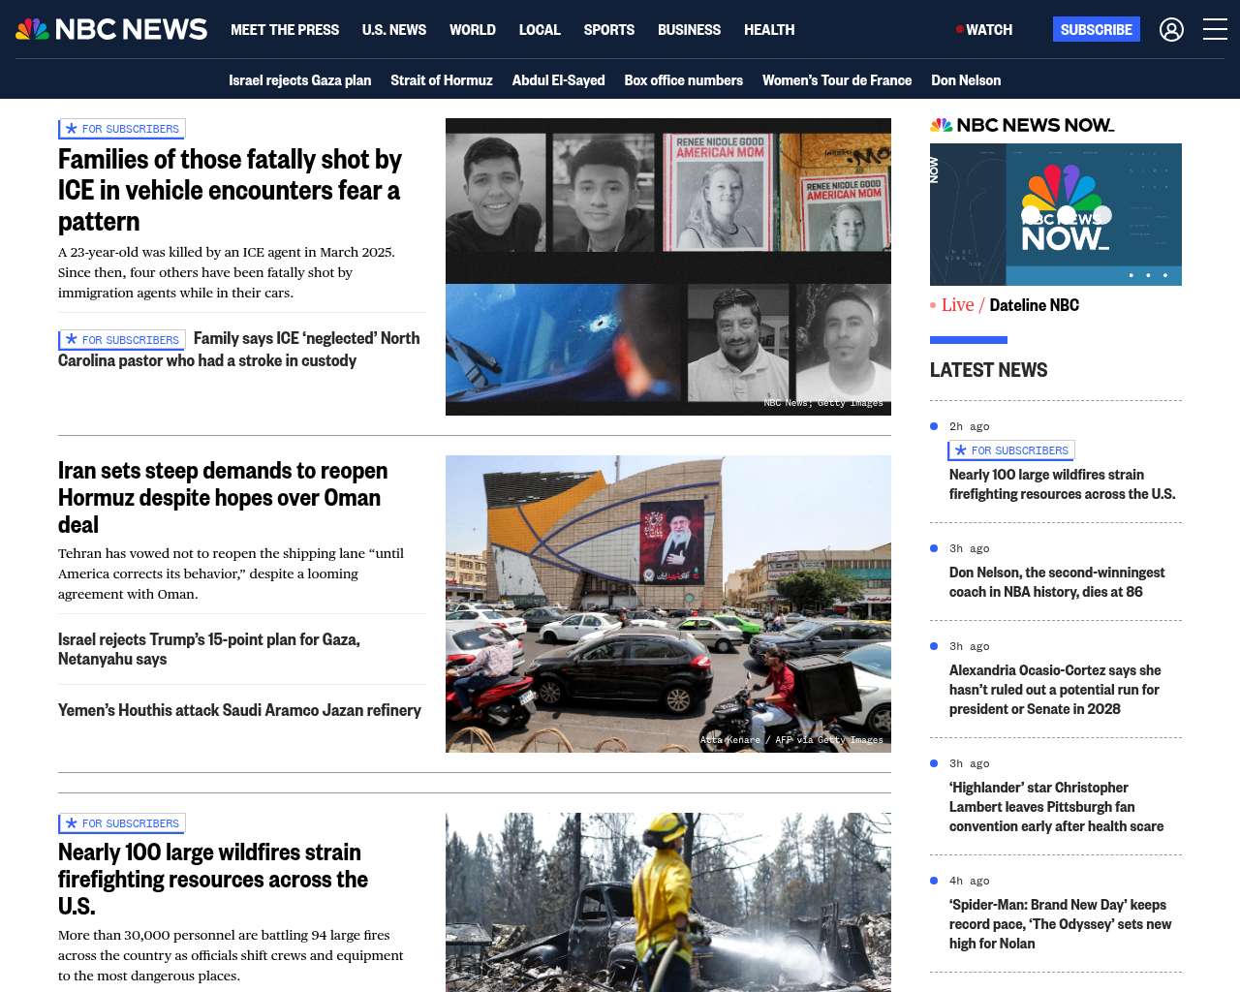This screenshot has height=992, width=1240.
Task: Read Don Nelson dies at 86 story
Action: 1057,582
